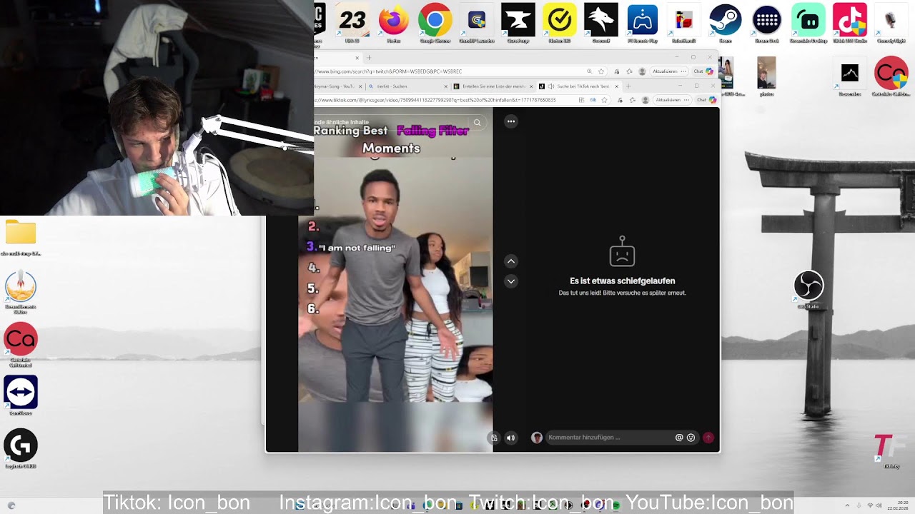Insert an @ mention in the comment

pyautogui.click(x=679, y=438)
